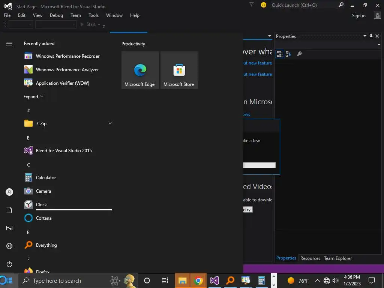384x288 pixels.
Task: Close the Properties panel
Action: tap(377, 36)
